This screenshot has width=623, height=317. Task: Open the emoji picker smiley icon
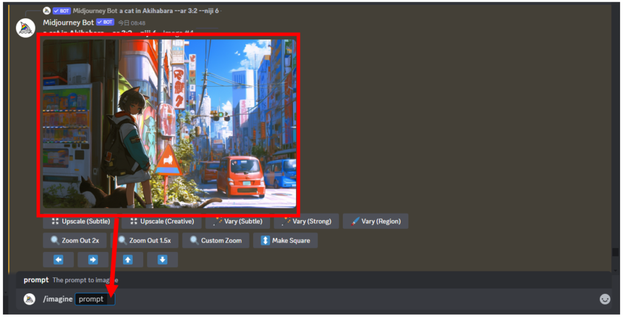coord(605,299)
